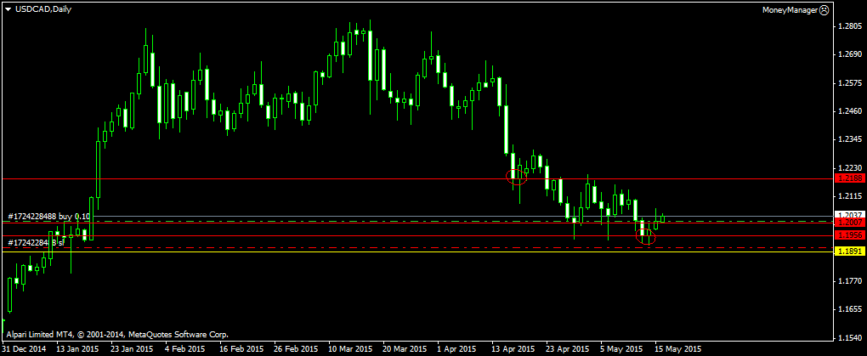Click the 5 May 2015 date label
Screen dimensions: 867x356
tap(621, 349)
